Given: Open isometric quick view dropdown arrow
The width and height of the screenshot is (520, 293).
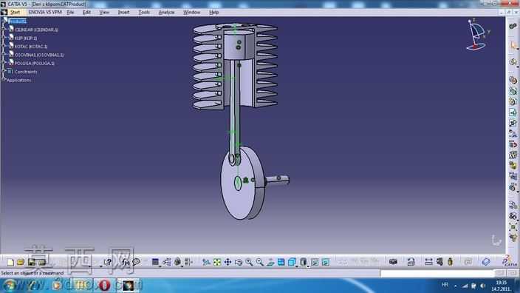Looking at the screenshot, I should pos(296,266).
